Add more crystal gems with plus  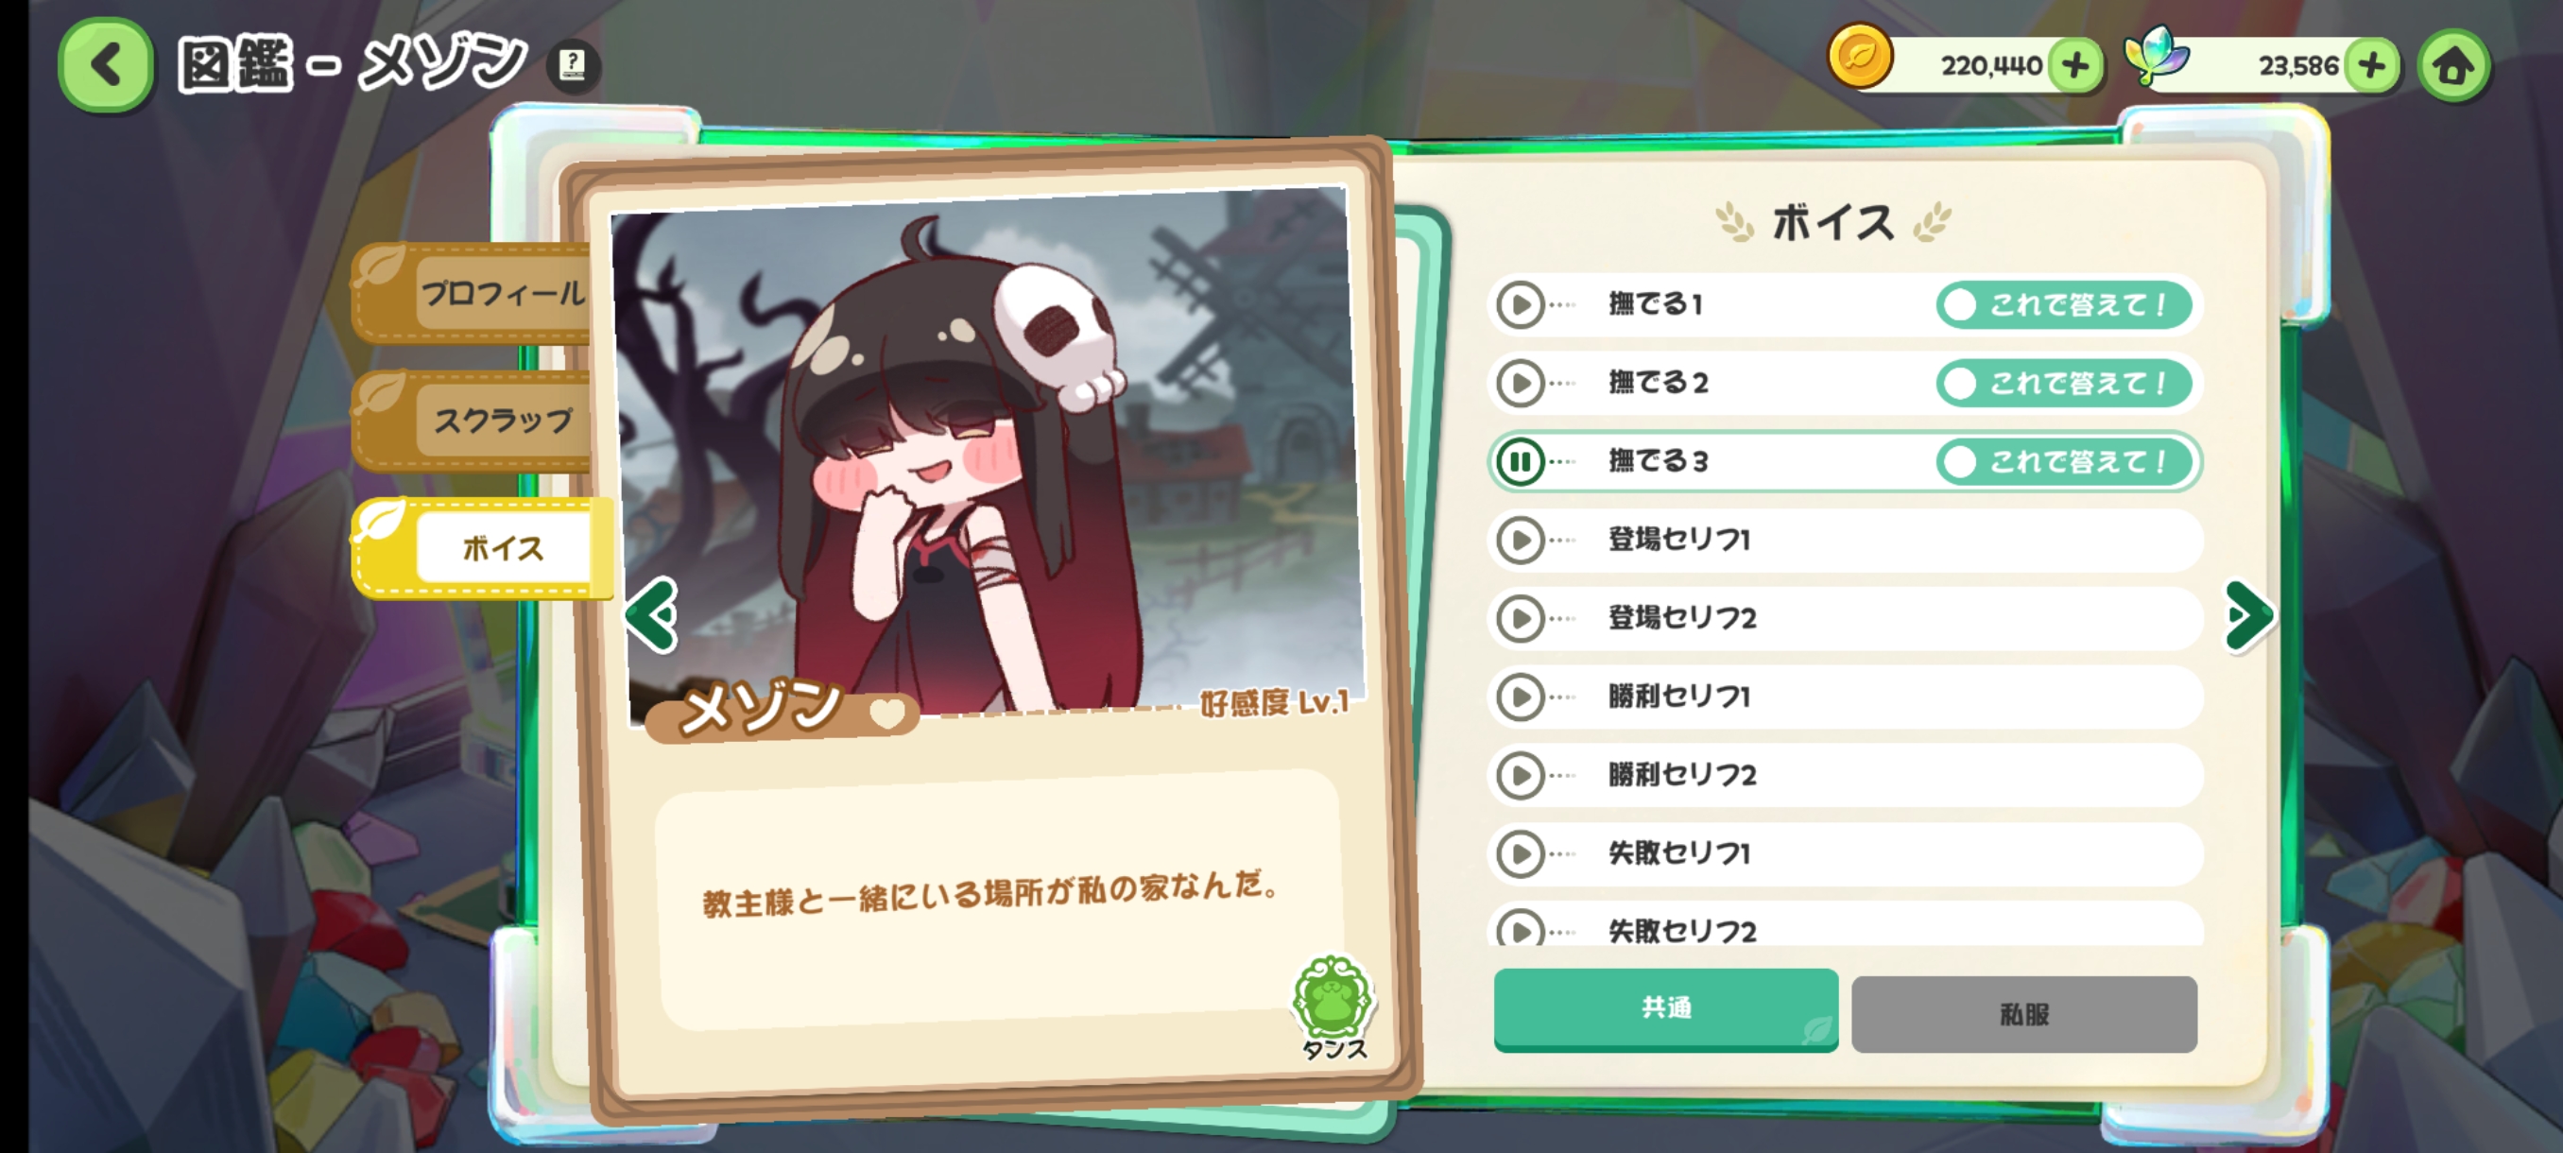click(x=2371, y=65)
